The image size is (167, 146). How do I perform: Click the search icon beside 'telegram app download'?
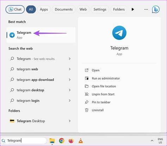pos(12,80)
